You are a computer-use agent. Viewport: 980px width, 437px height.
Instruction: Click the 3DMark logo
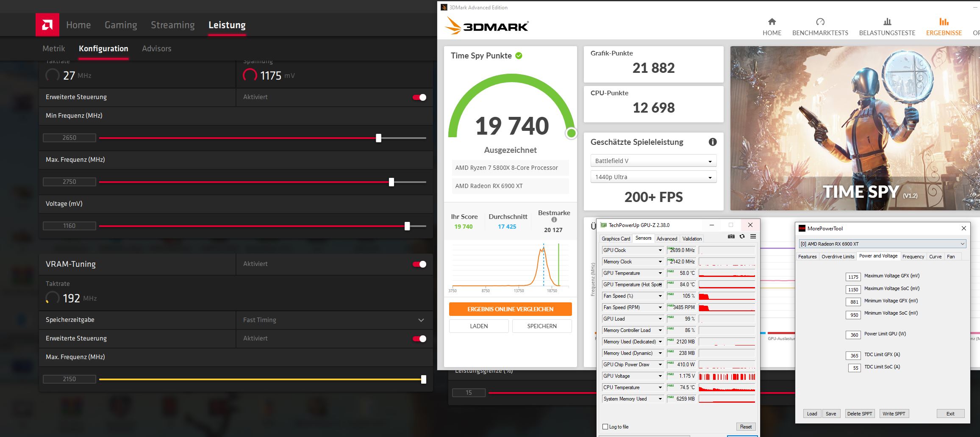click(486, 26)
